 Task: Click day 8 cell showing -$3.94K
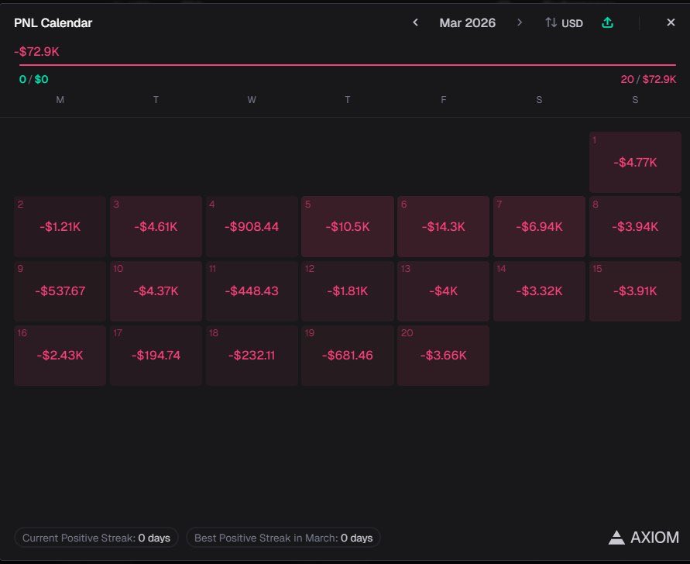[635, 226]
